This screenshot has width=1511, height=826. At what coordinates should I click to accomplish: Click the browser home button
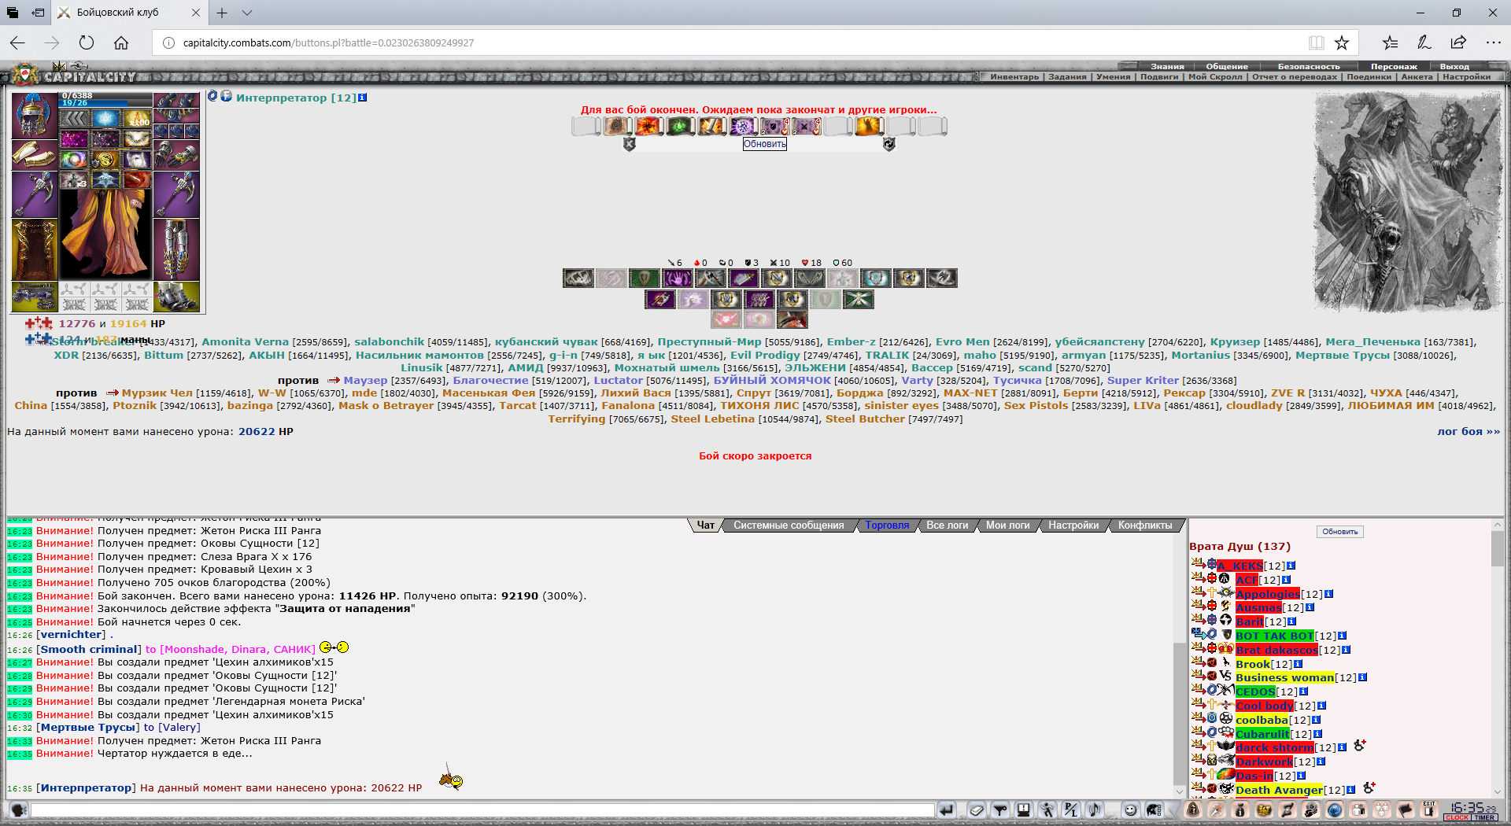click(121, 42)
